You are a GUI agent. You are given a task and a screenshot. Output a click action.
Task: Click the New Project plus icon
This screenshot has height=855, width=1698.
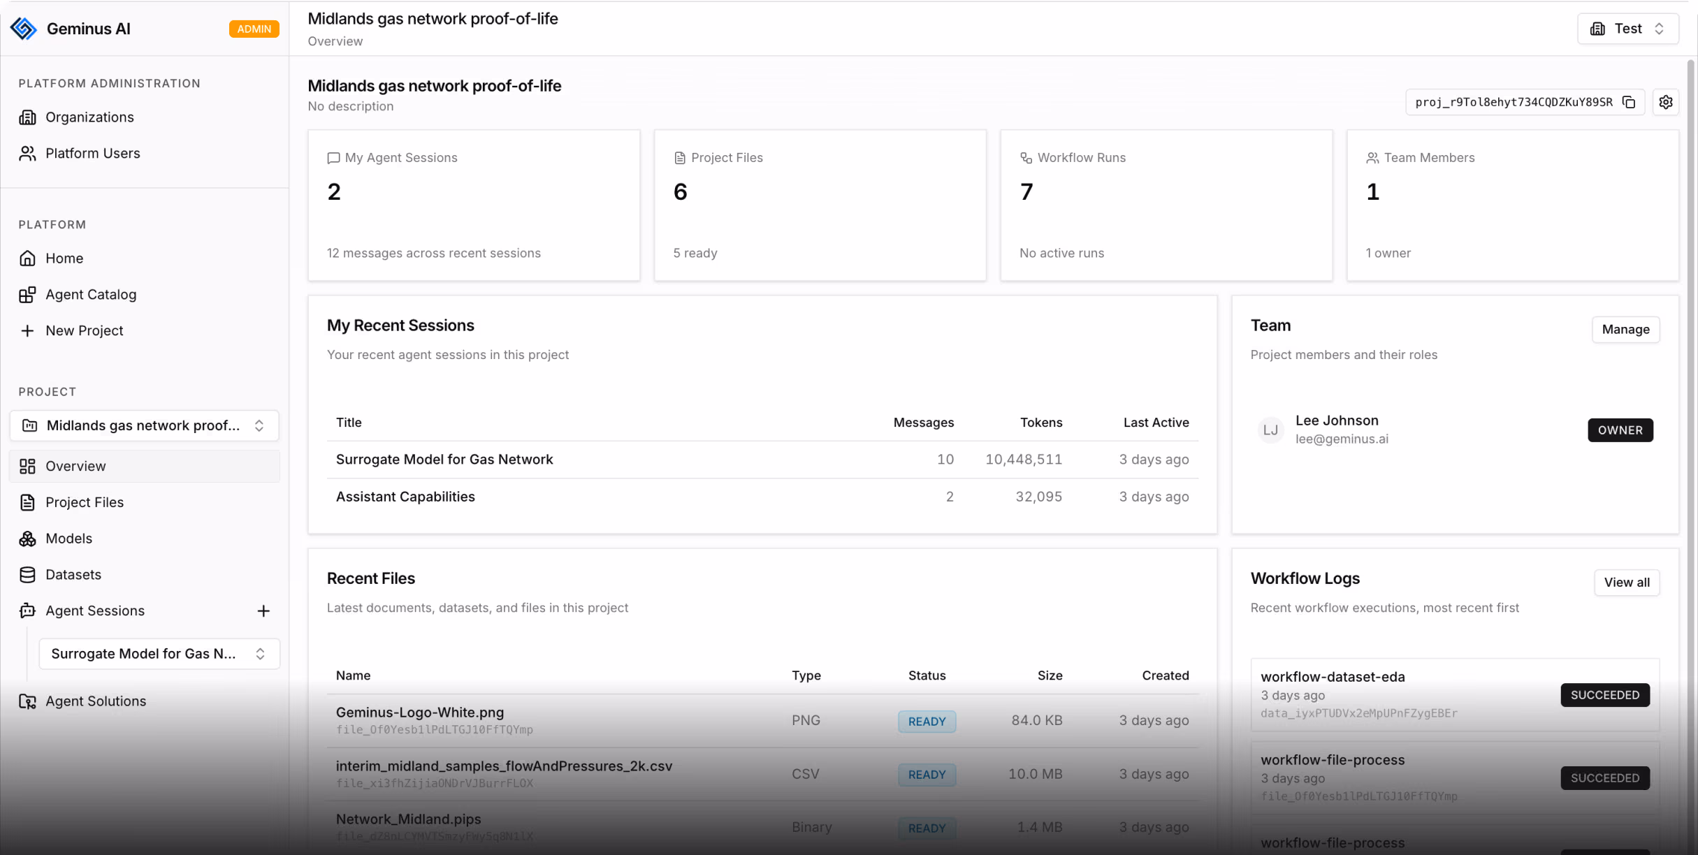click(x=27, y=331)
